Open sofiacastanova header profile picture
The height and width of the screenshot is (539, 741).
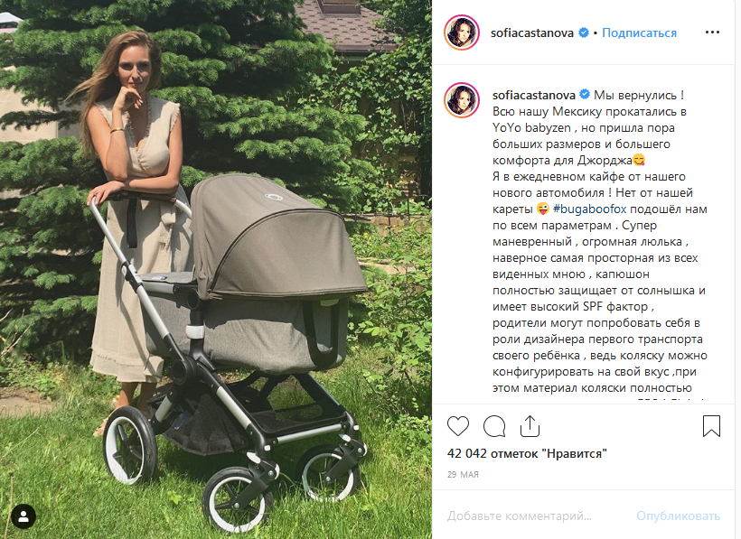462,33
